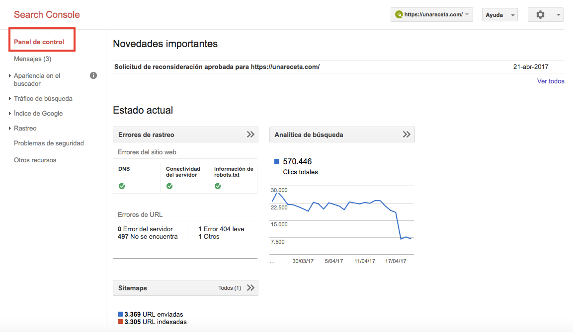Image resolution: width=573 pixels, height=332 pixels.
Task: Expand Tráfico de búsqueda section
Action: pyautogui.click(x=43, y=98)
